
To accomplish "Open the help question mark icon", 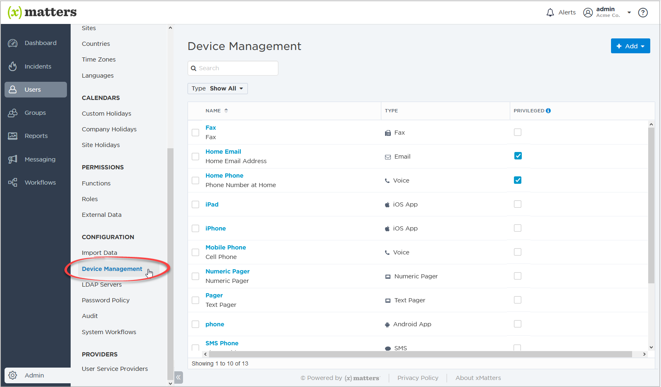I will [x=643, y=12].
